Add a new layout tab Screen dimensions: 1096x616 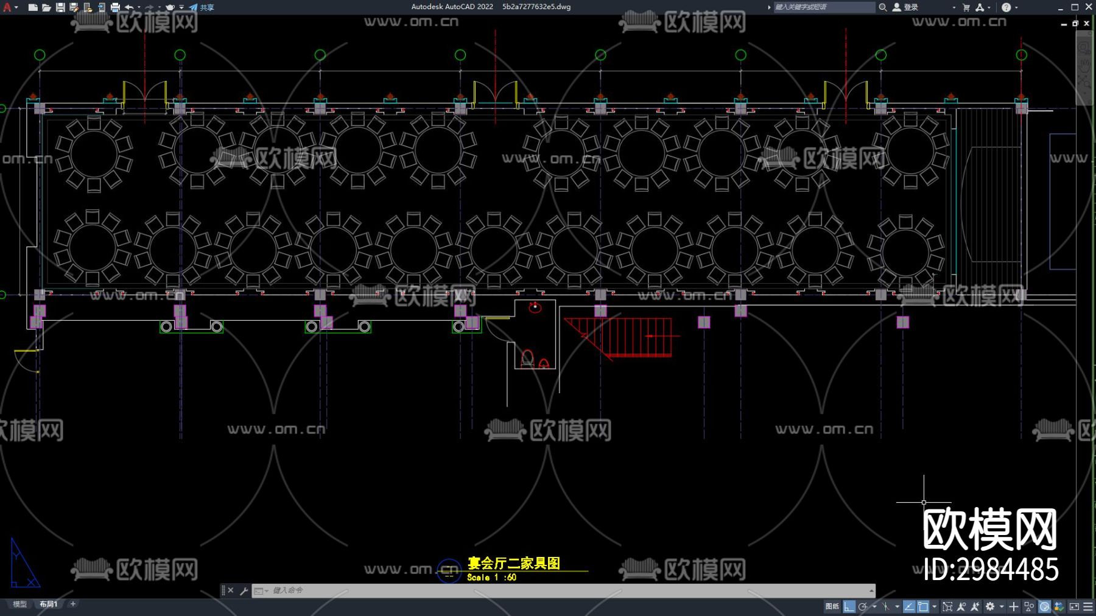[x=73, y=604]
